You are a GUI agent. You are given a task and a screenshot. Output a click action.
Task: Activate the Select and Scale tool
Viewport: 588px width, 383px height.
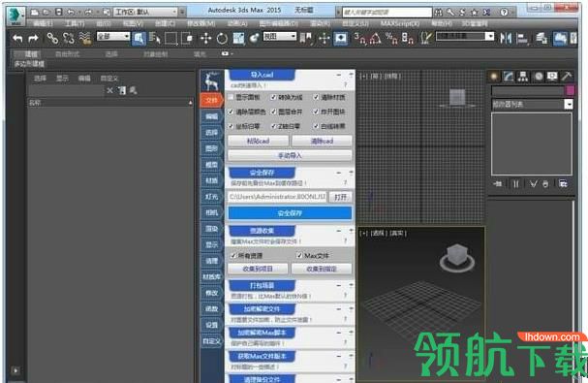tap(238, 39)
